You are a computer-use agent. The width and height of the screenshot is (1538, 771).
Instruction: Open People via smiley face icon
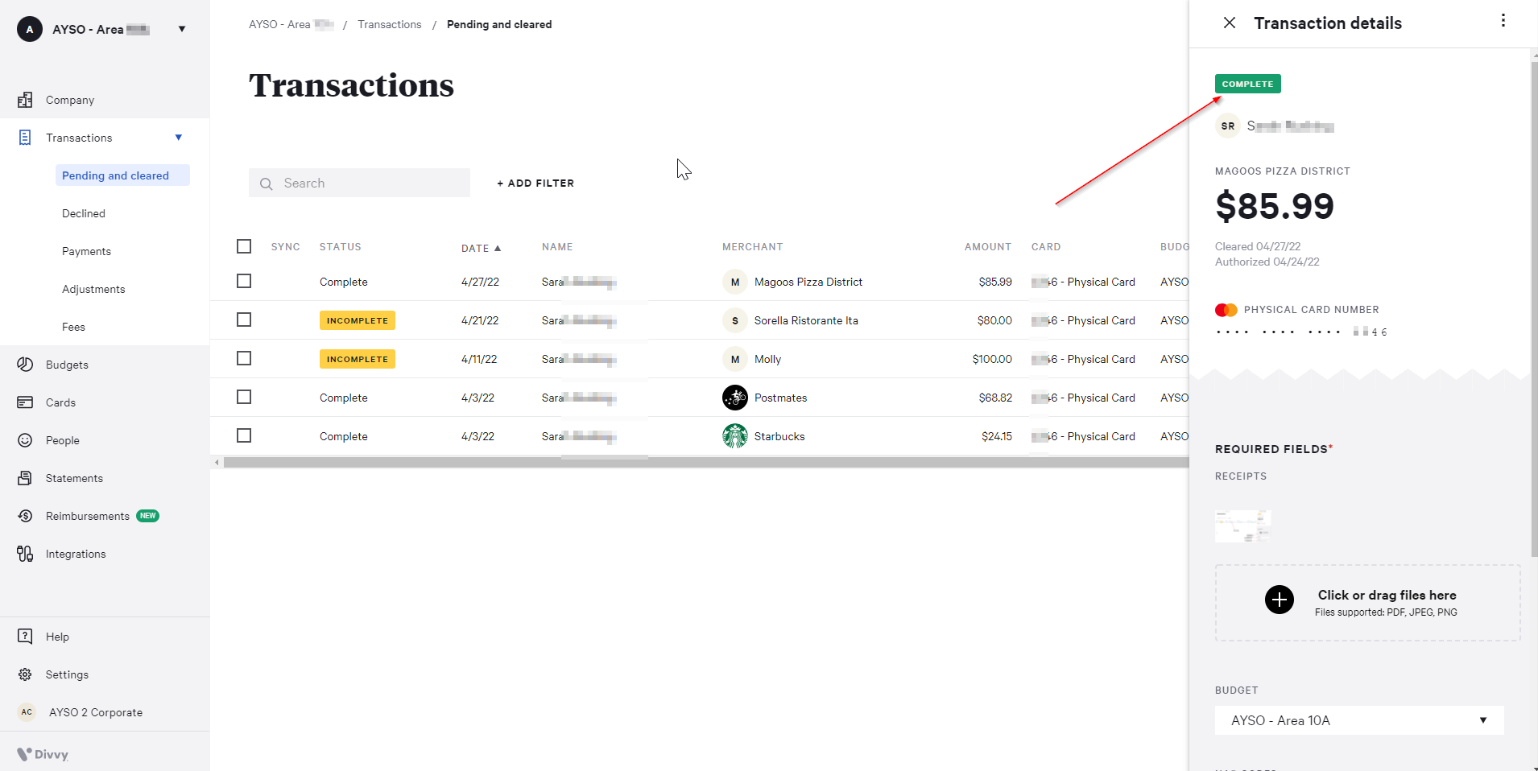(25, 440)
